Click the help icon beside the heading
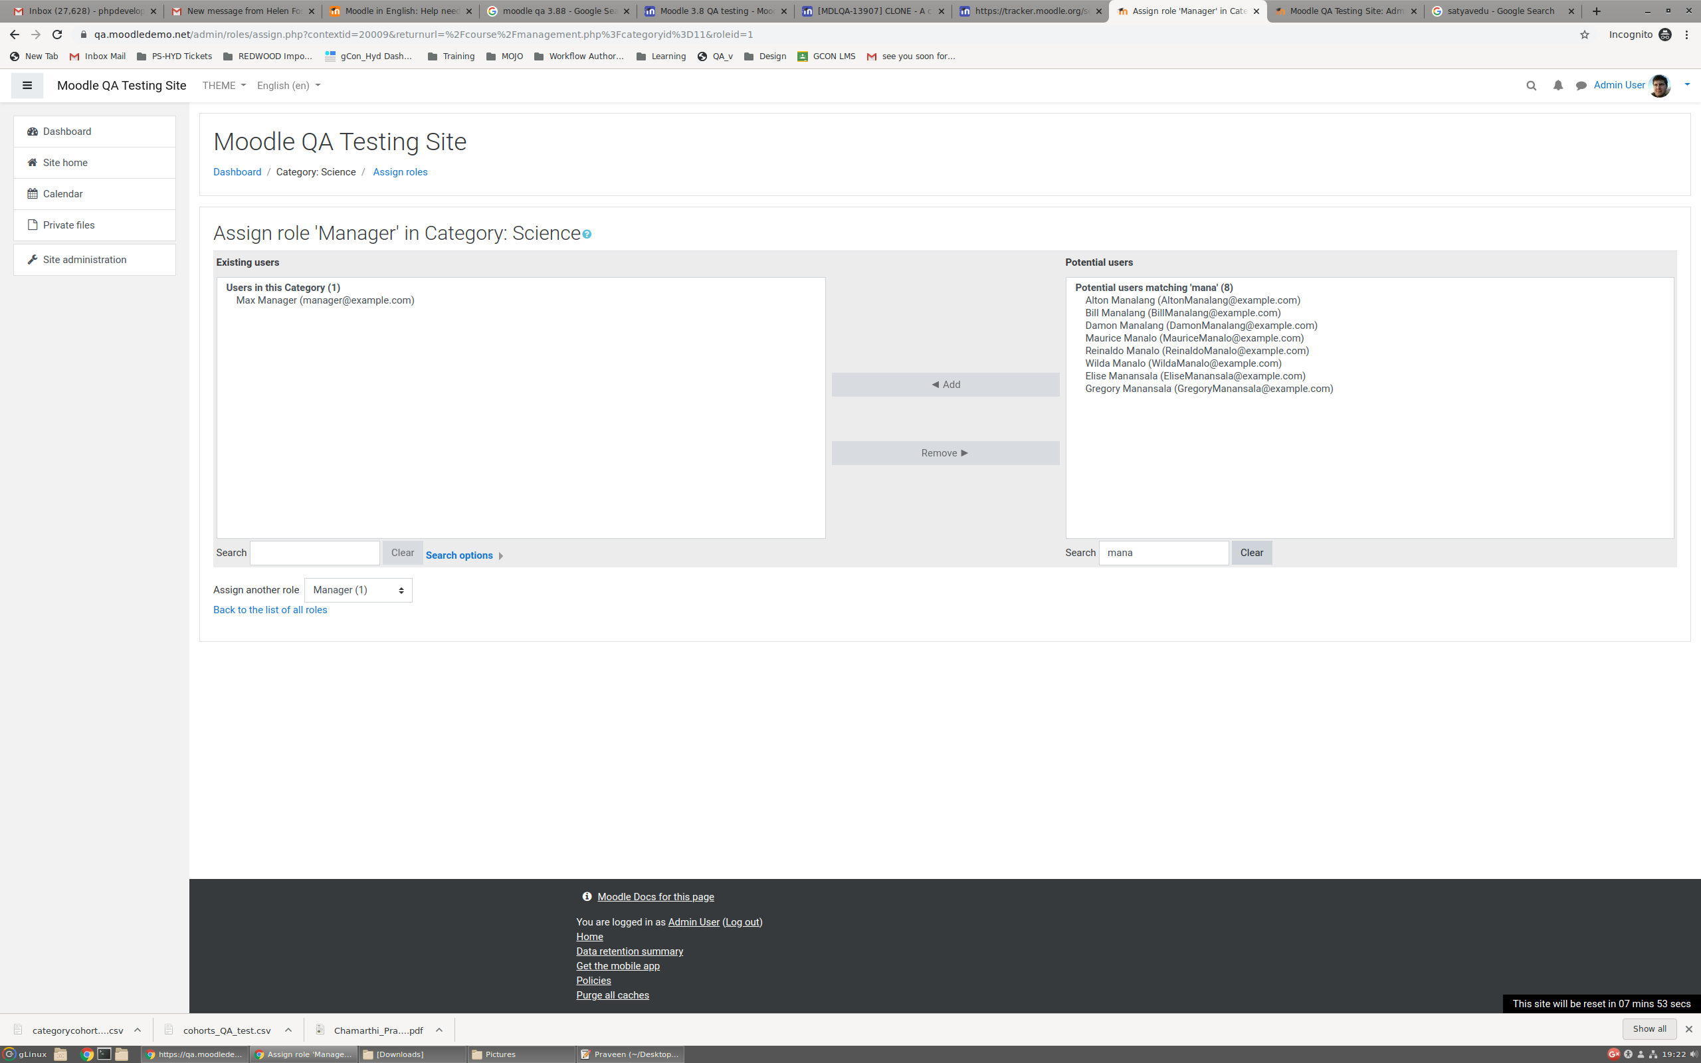The image size is (1701, 1063). point(587,234)
